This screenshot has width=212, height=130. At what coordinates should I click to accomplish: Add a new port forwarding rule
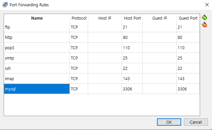[204, 18]
